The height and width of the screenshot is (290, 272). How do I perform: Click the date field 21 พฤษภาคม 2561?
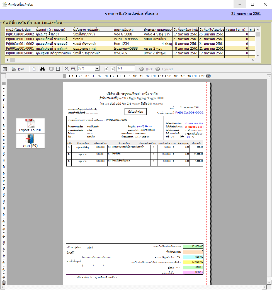pos(246,13)
